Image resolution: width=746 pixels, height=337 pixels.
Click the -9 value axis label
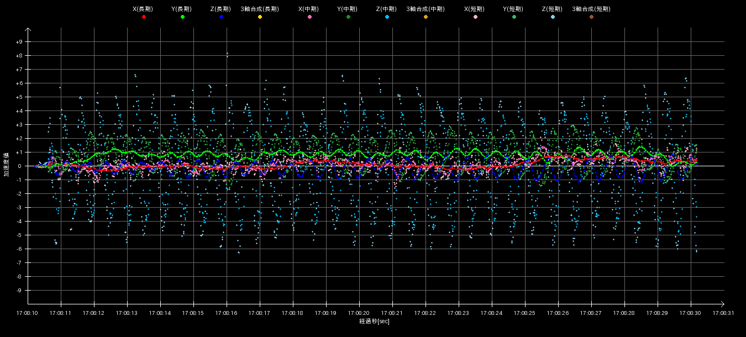click(19, 291)
